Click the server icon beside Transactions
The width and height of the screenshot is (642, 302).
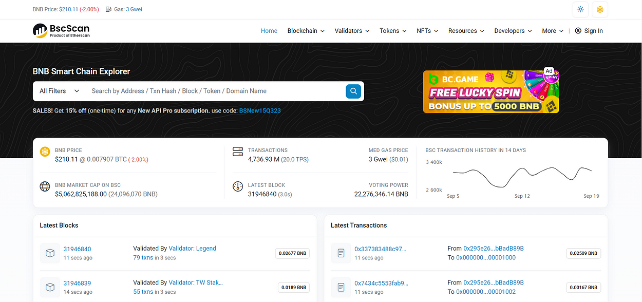(237, 152)
